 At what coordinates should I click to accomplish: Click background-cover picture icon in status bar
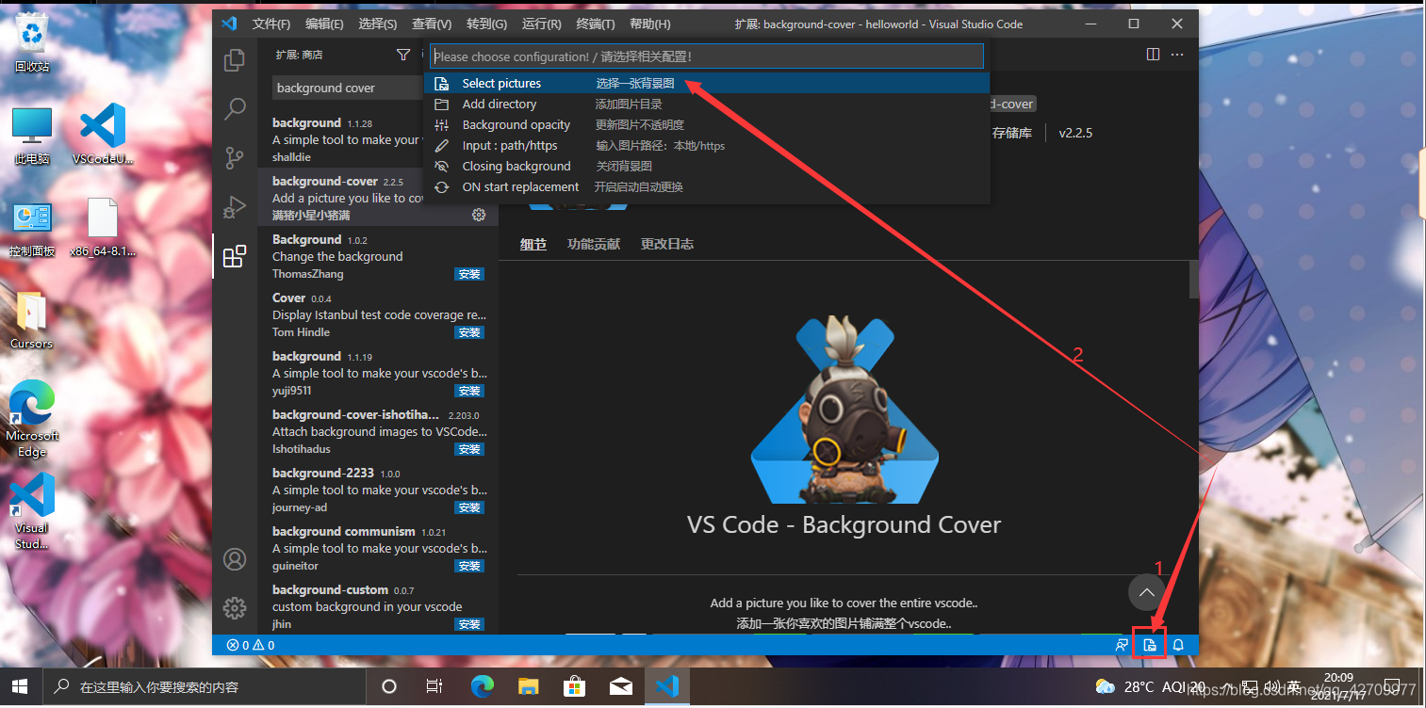(x=1150, y=645)
